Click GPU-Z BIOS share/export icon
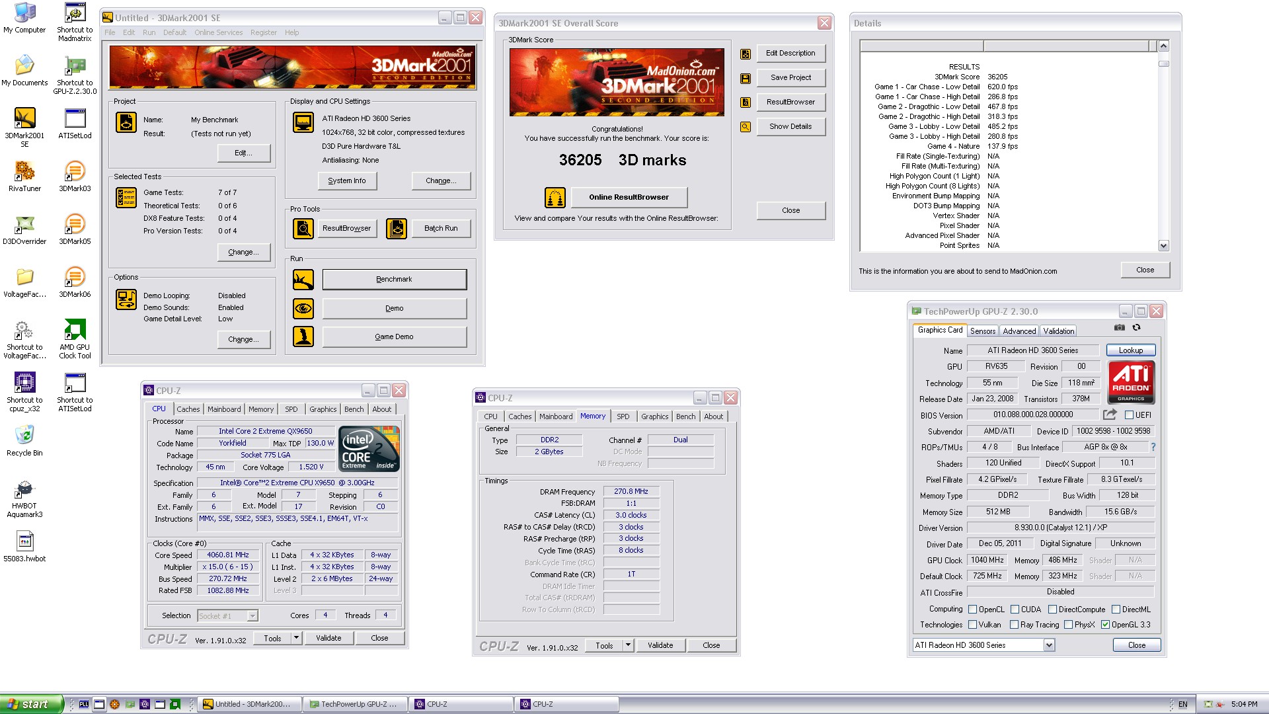This screenshot has height=714, width=1269. [x=1110, y=415]
